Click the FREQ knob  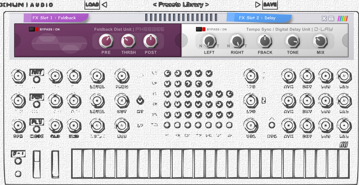[122, 76]
